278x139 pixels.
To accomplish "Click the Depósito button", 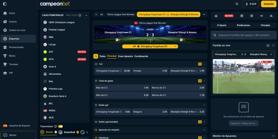I will 269,4.
